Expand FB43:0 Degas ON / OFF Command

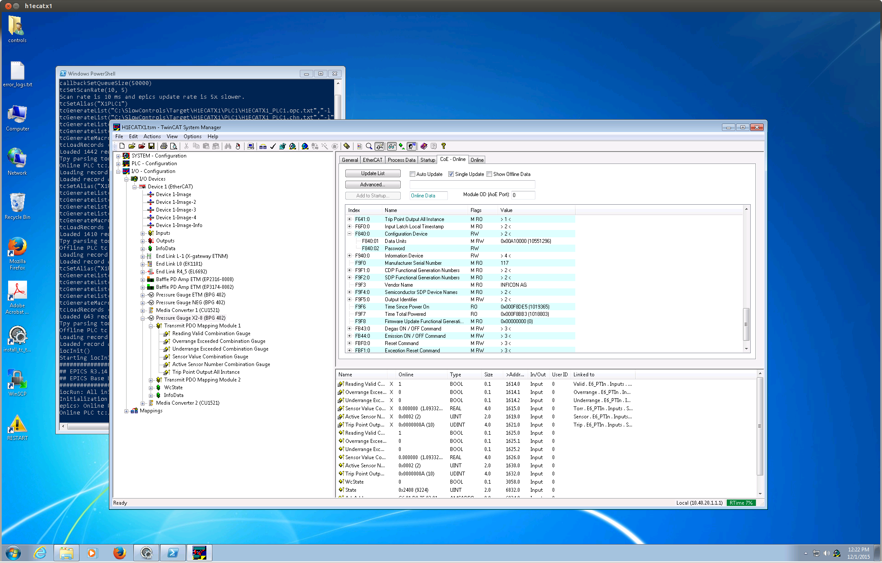click(x=350, y=329)
